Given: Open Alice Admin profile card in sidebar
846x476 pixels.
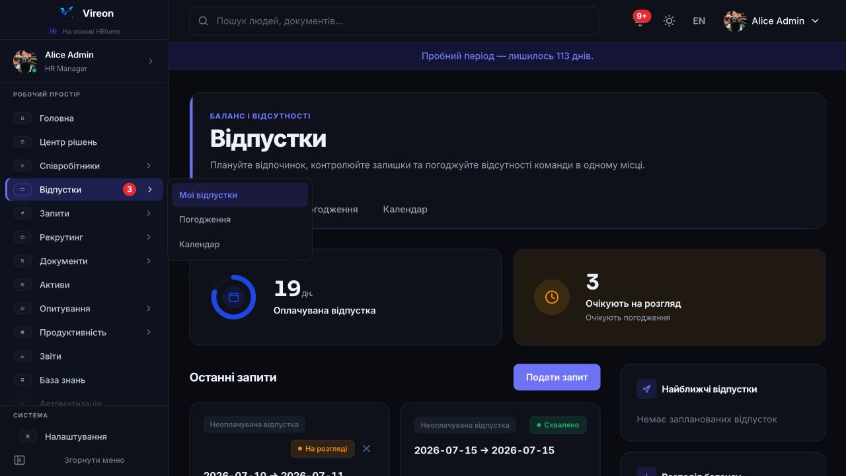Looking at the screenshot, I should tap(84, 61).
